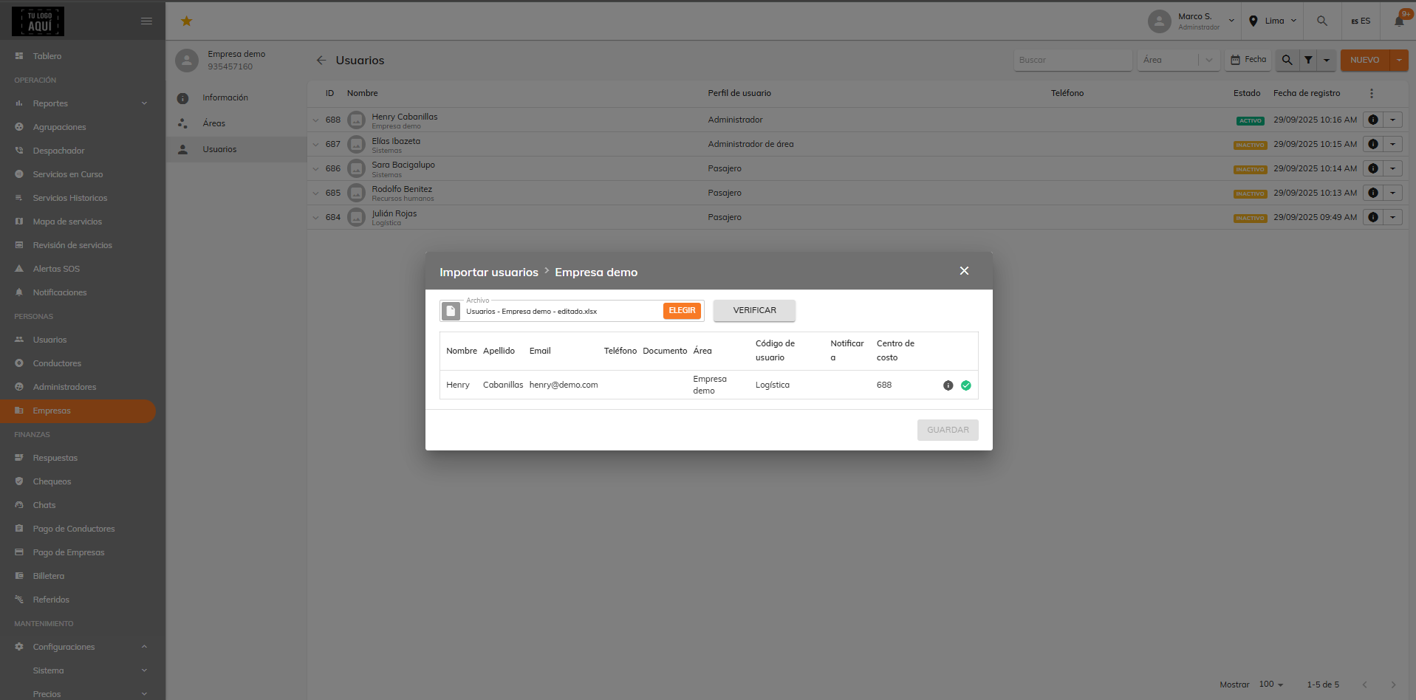Collapse the Configuraciones sidebar menu

(81, 647)
